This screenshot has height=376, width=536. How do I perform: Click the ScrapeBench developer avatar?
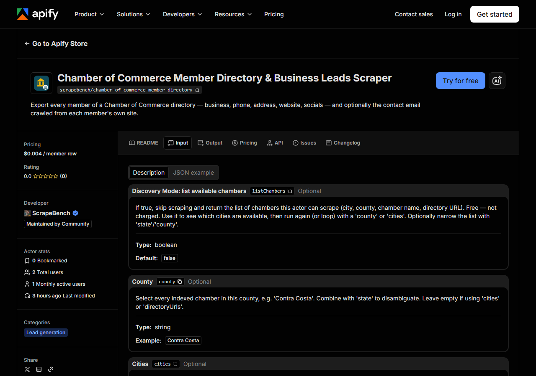(x=27, y=213)
